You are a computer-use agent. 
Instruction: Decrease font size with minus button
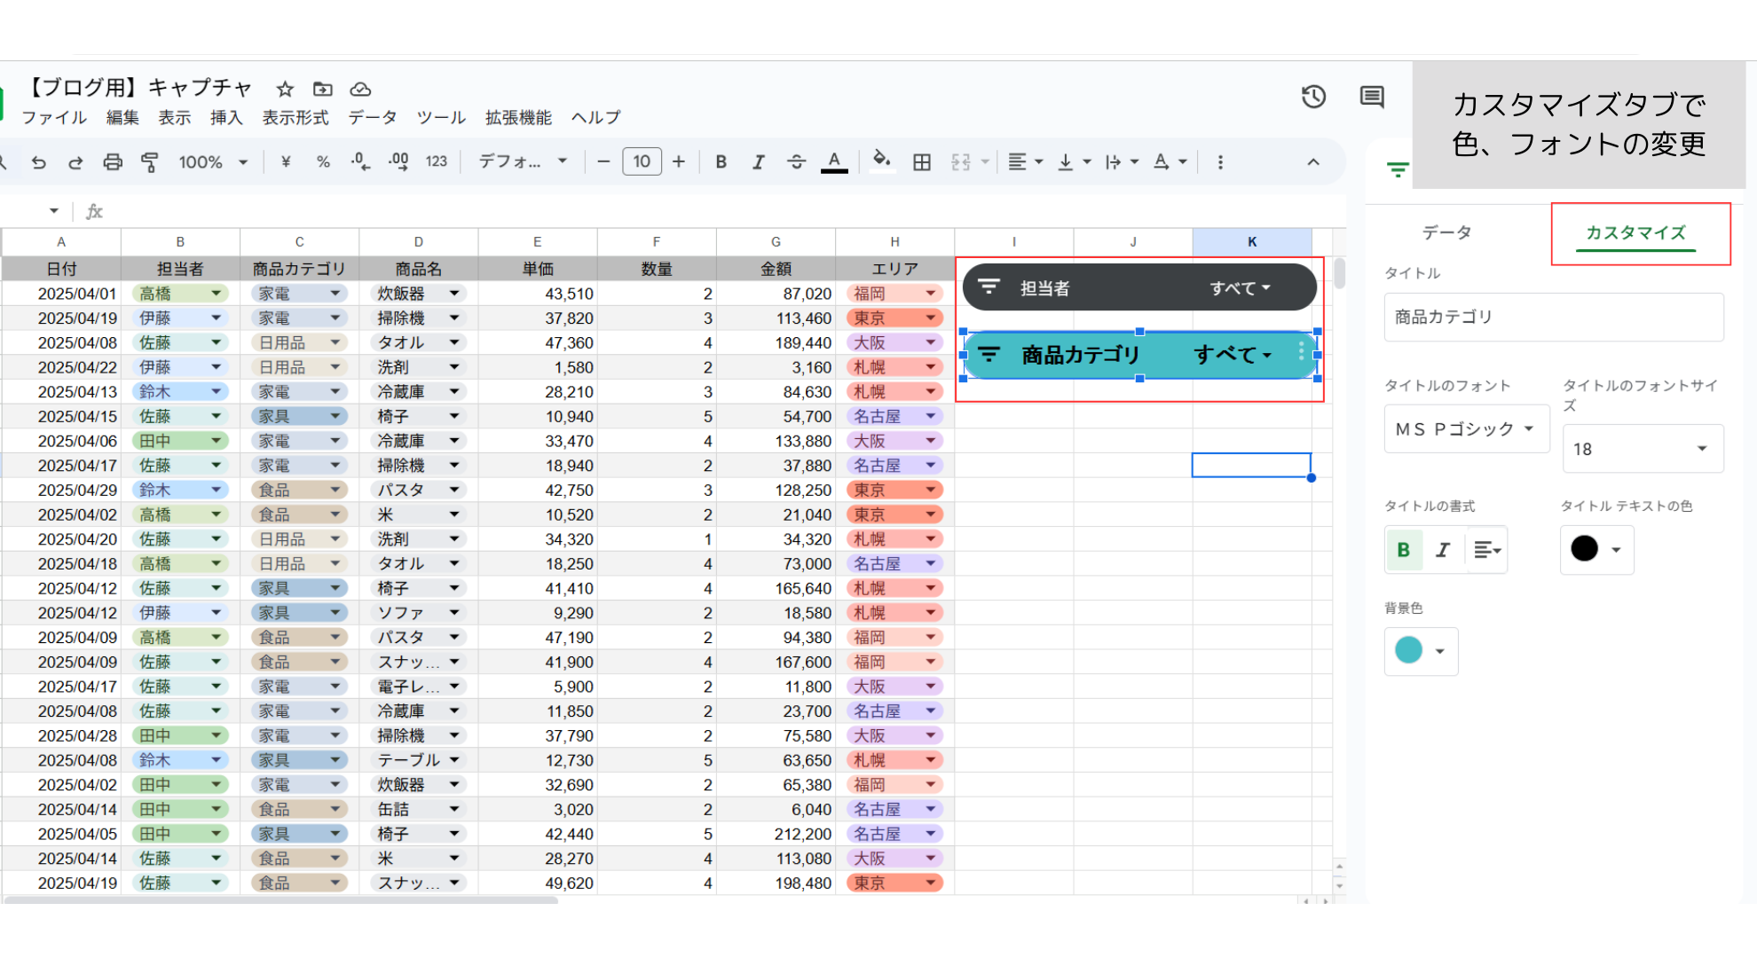[x=603, y=162]
